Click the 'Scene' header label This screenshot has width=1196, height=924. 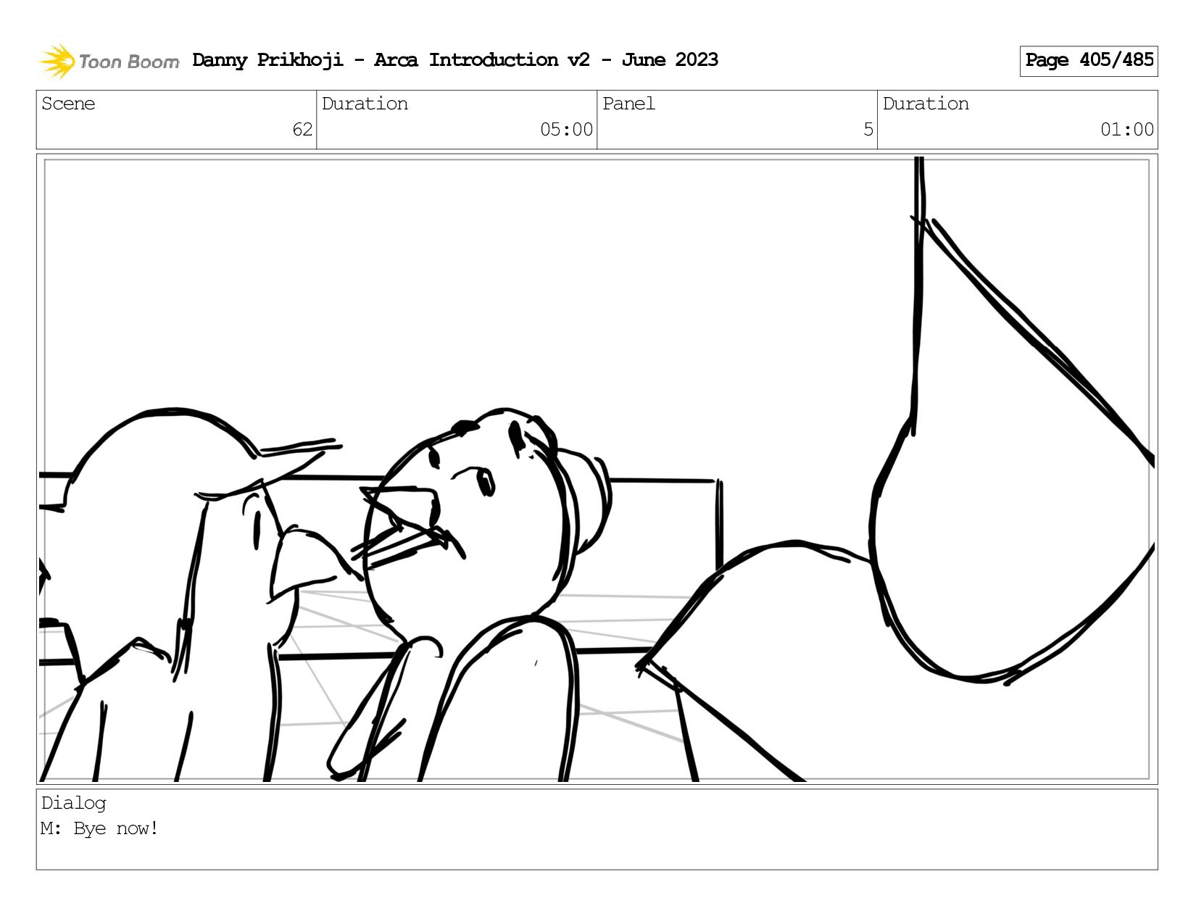pyautogui.click(x=68, y=104)
